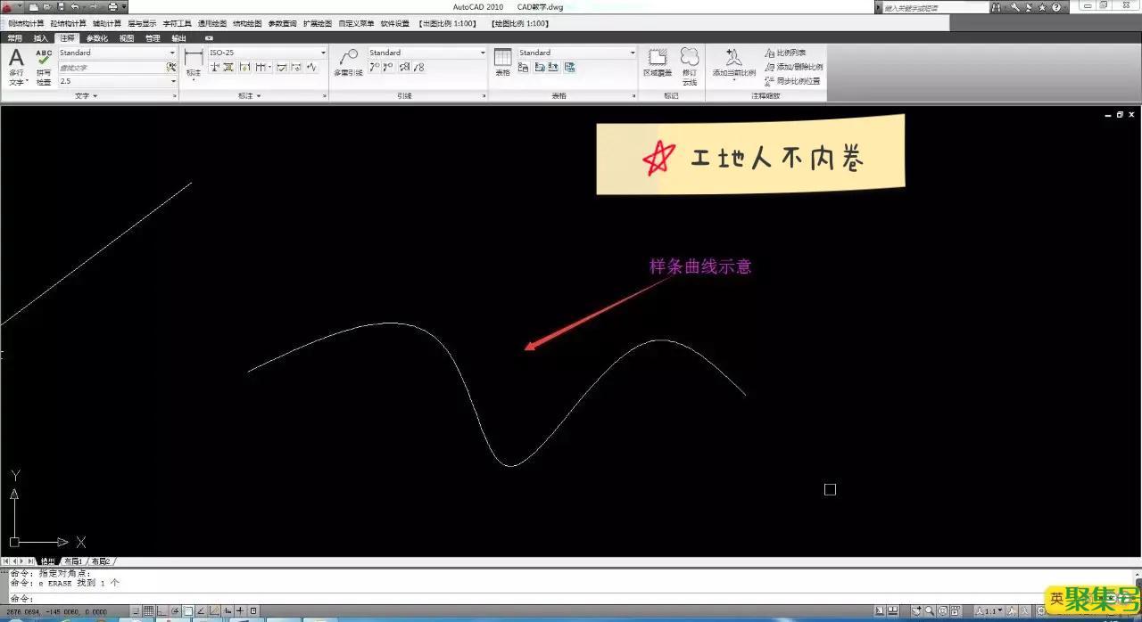Insert a table with 表格 icon

502,62
